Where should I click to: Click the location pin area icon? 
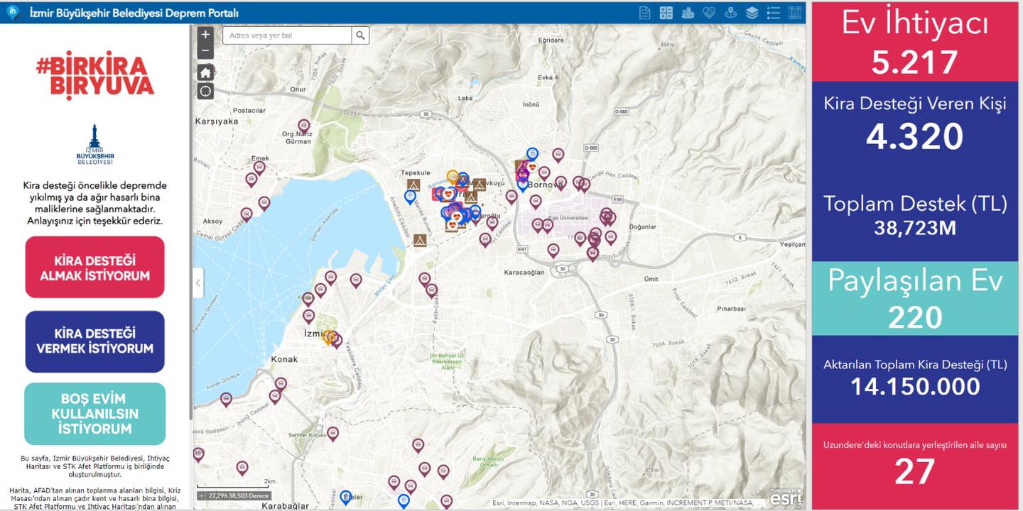tap(730, 13)
